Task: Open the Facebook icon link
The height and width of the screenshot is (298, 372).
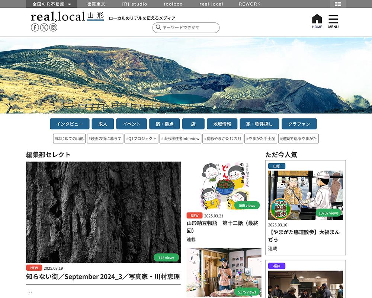Action: coord(35,28)
